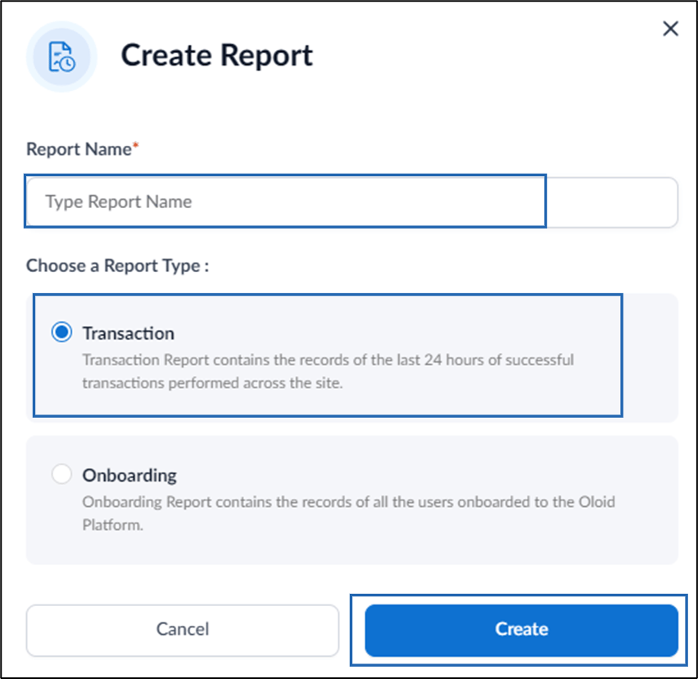Image resolution: width=698 pixels, height=679 pixels.
Task: Click the "Choose a Report Type :" label
Action: tap(117, 265)
